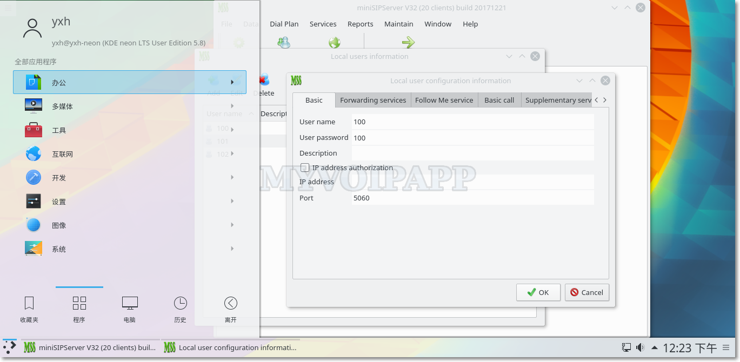The image size is (740, 362).
Task: Click the User name input field
Action: pyautogui.click(x=472, y=122)
